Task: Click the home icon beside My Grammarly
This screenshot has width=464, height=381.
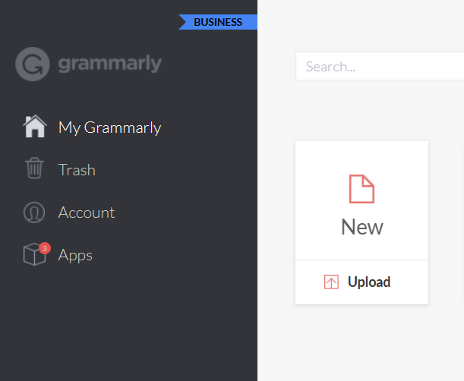Action: point(35,126)
